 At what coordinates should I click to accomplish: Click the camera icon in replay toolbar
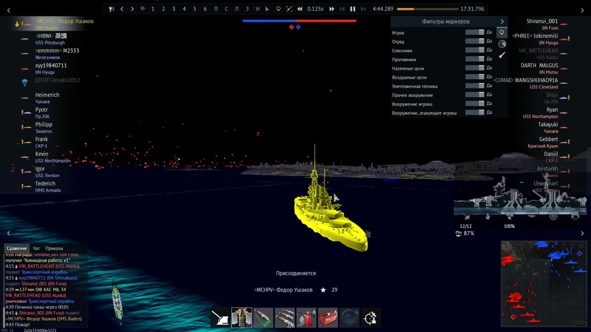point(142,9)
